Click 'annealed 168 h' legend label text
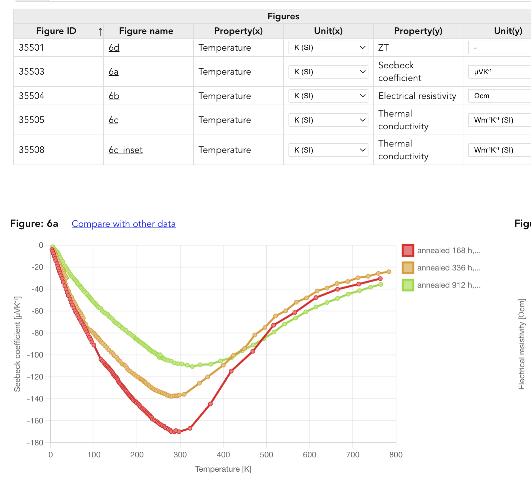 [449, 250]
